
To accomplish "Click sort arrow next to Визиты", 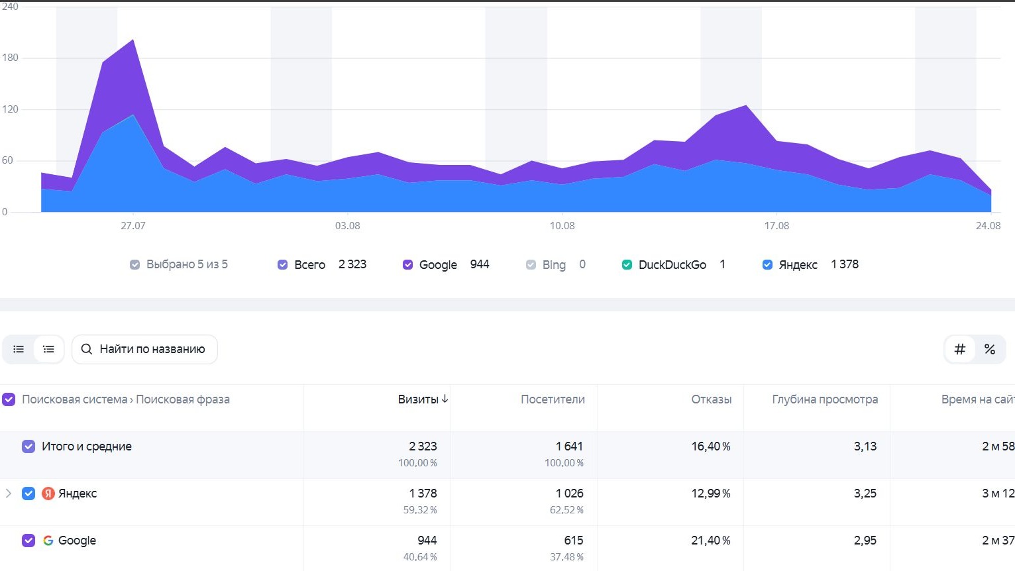I will click(x=445, y=399).
